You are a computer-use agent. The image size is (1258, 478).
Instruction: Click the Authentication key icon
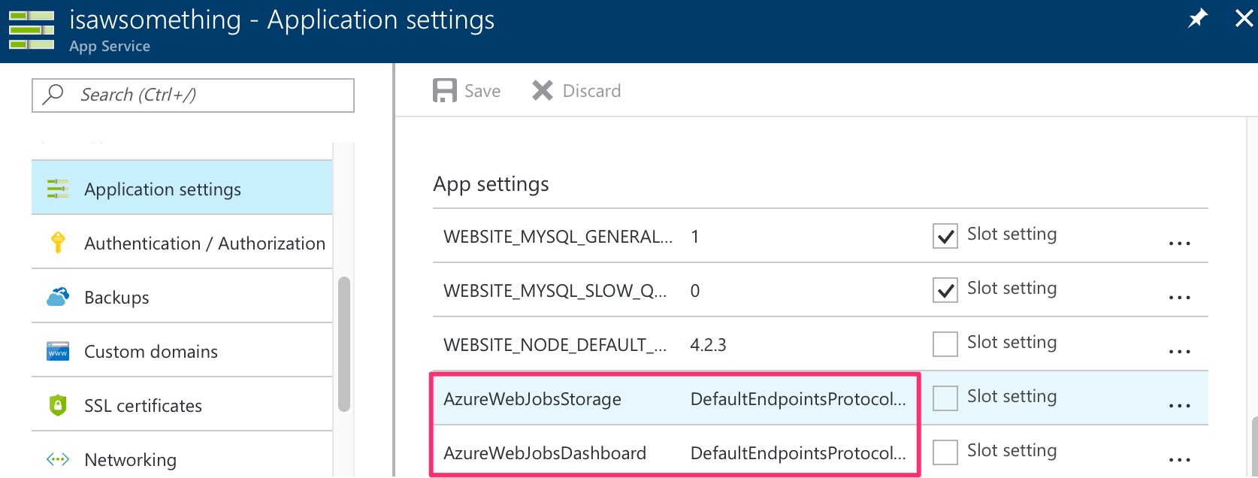click(x=58, y=243)
